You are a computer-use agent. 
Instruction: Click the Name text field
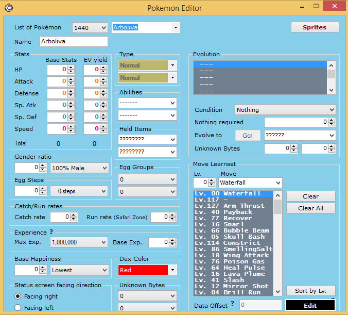pyautogui.click(x=73, y=41)
